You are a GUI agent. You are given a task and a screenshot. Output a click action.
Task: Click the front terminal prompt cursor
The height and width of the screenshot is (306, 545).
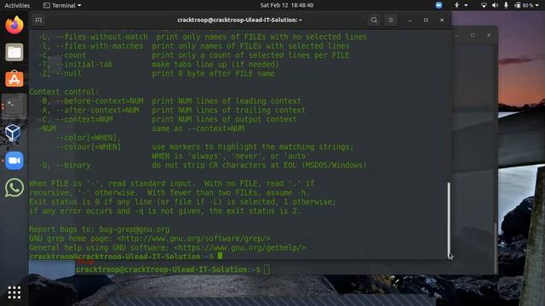click(x=220, y=256)
